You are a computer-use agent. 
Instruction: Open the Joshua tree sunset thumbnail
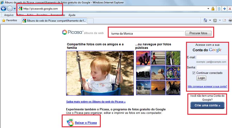click(143, 58)
